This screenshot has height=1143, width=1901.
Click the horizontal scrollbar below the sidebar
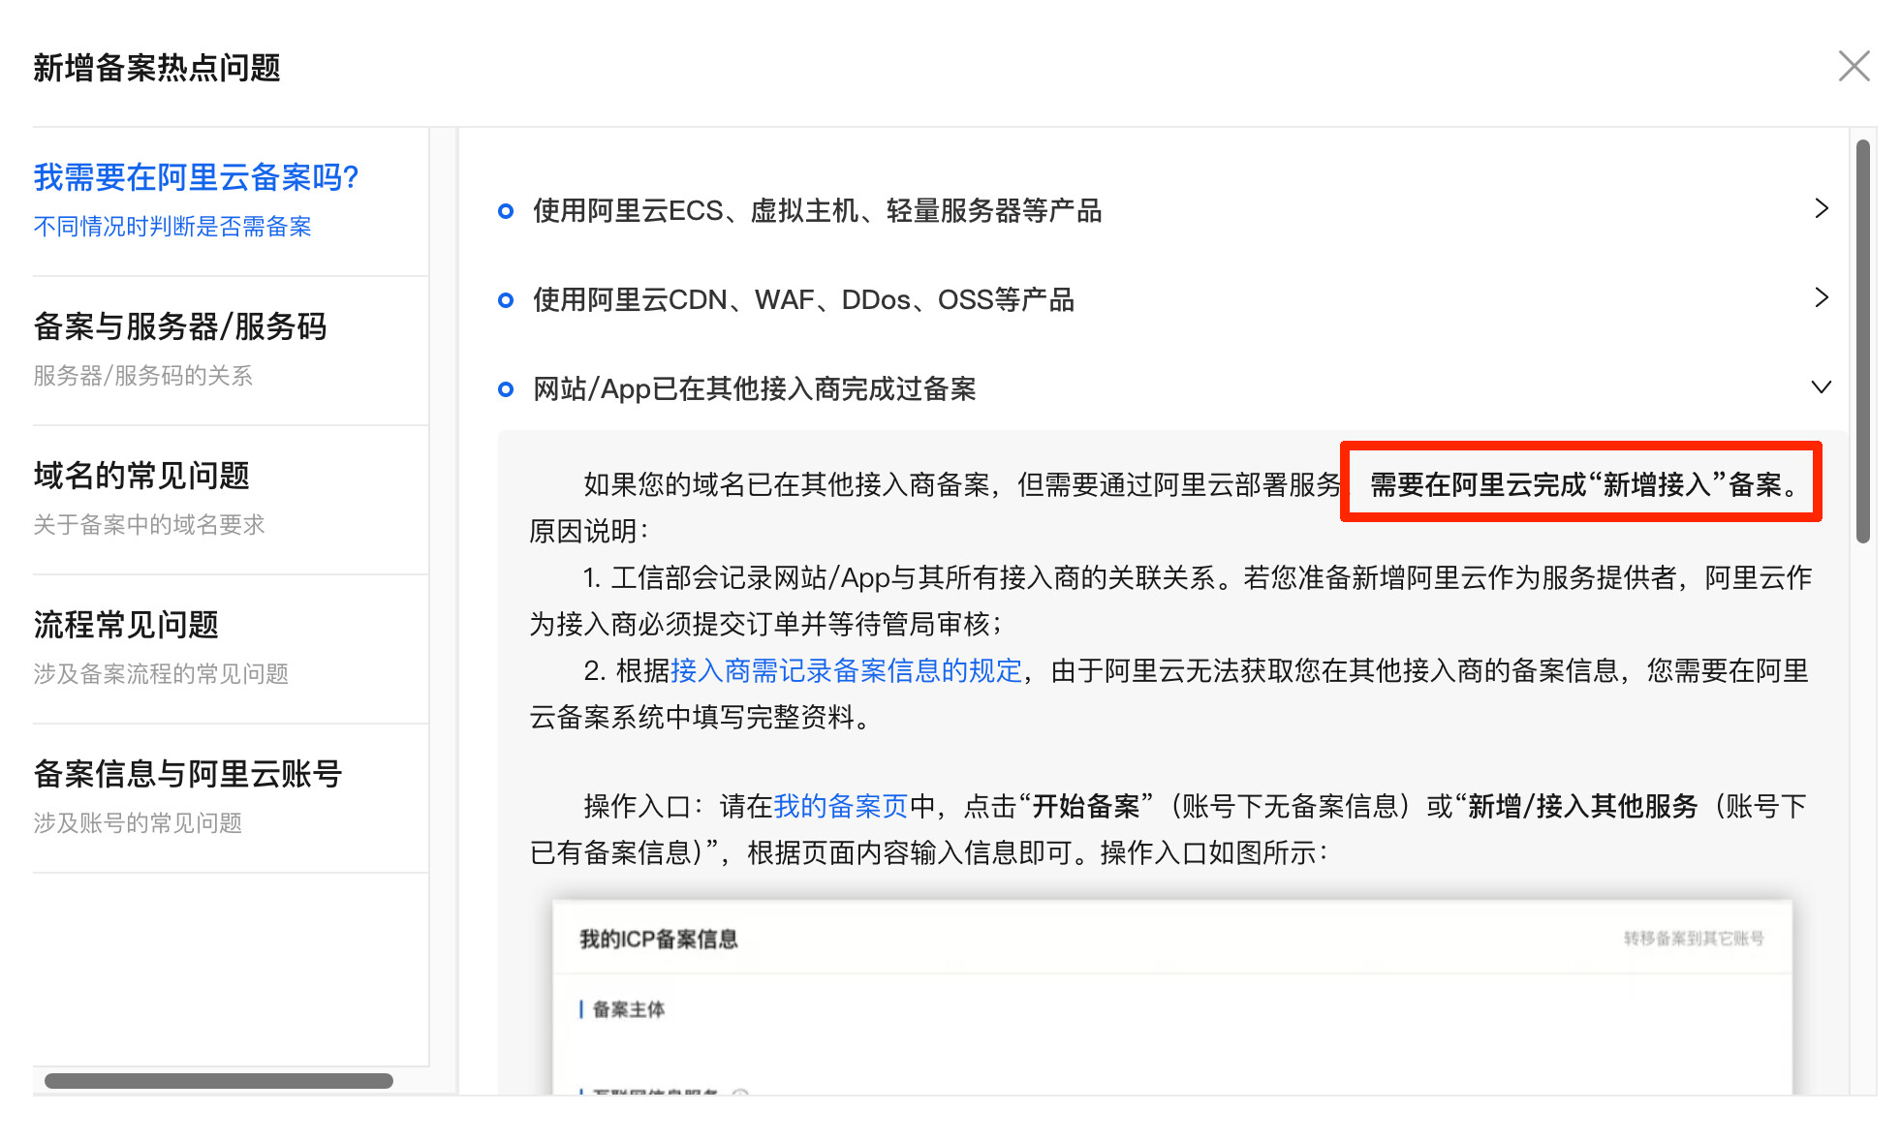[219, 1081]
